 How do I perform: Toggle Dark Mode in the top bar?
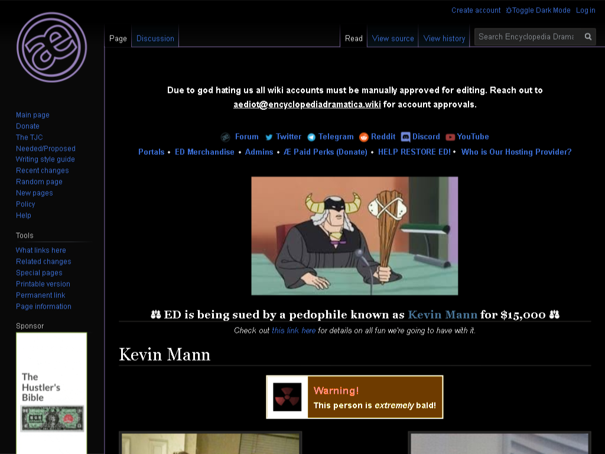(x=538, y=11)
